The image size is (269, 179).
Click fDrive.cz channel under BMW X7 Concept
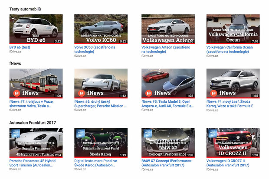pyautogui.click(x=147, y=169)
